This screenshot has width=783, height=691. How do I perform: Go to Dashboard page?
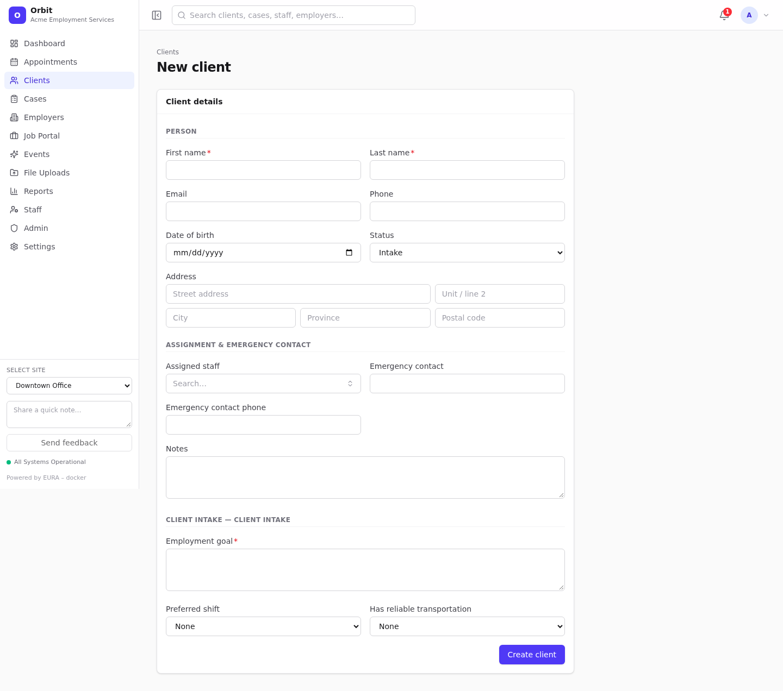[x=69, y=43]
